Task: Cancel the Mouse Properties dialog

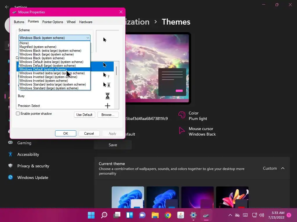Action: pyautogui.click(x=89, y=134)
